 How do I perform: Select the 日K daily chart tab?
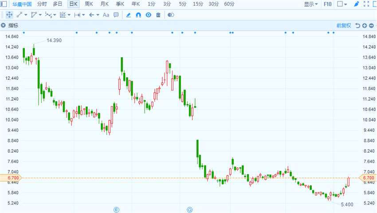[x=73, y=4]
